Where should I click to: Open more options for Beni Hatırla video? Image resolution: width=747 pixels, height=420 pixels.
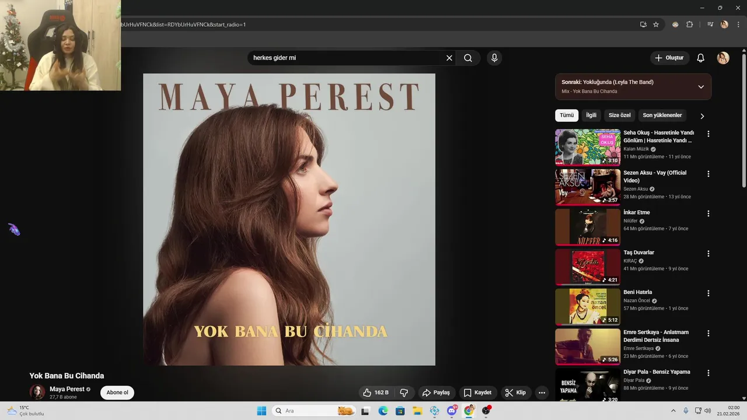(708, 293)
